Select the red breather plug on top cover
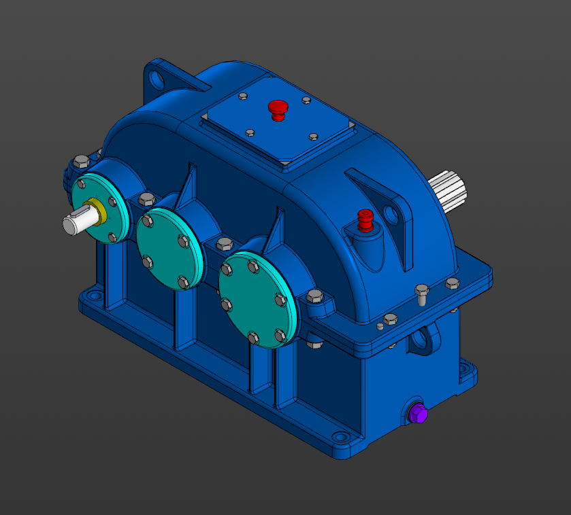 coord(278,108)
